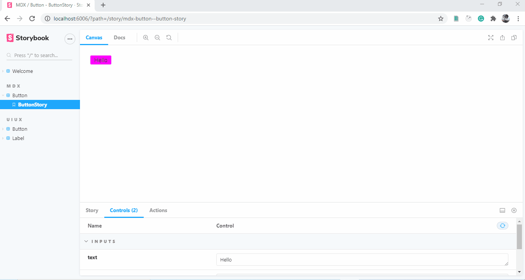
Task: Change addon panel orientation
Action: click(502, 210)
